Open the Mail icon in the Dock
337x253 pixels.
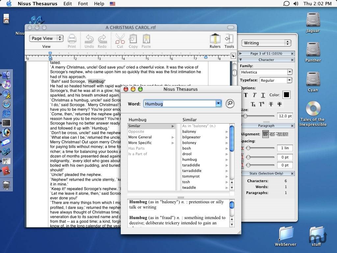click(x=6, y=142)
